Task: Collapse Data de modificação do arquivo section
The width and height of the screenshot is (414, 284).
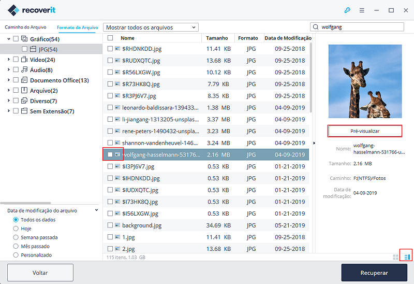Action: 97,210
